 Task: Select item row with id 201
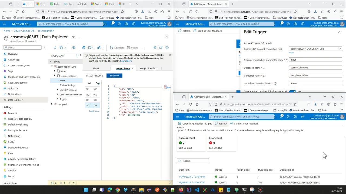coord(92,100)
